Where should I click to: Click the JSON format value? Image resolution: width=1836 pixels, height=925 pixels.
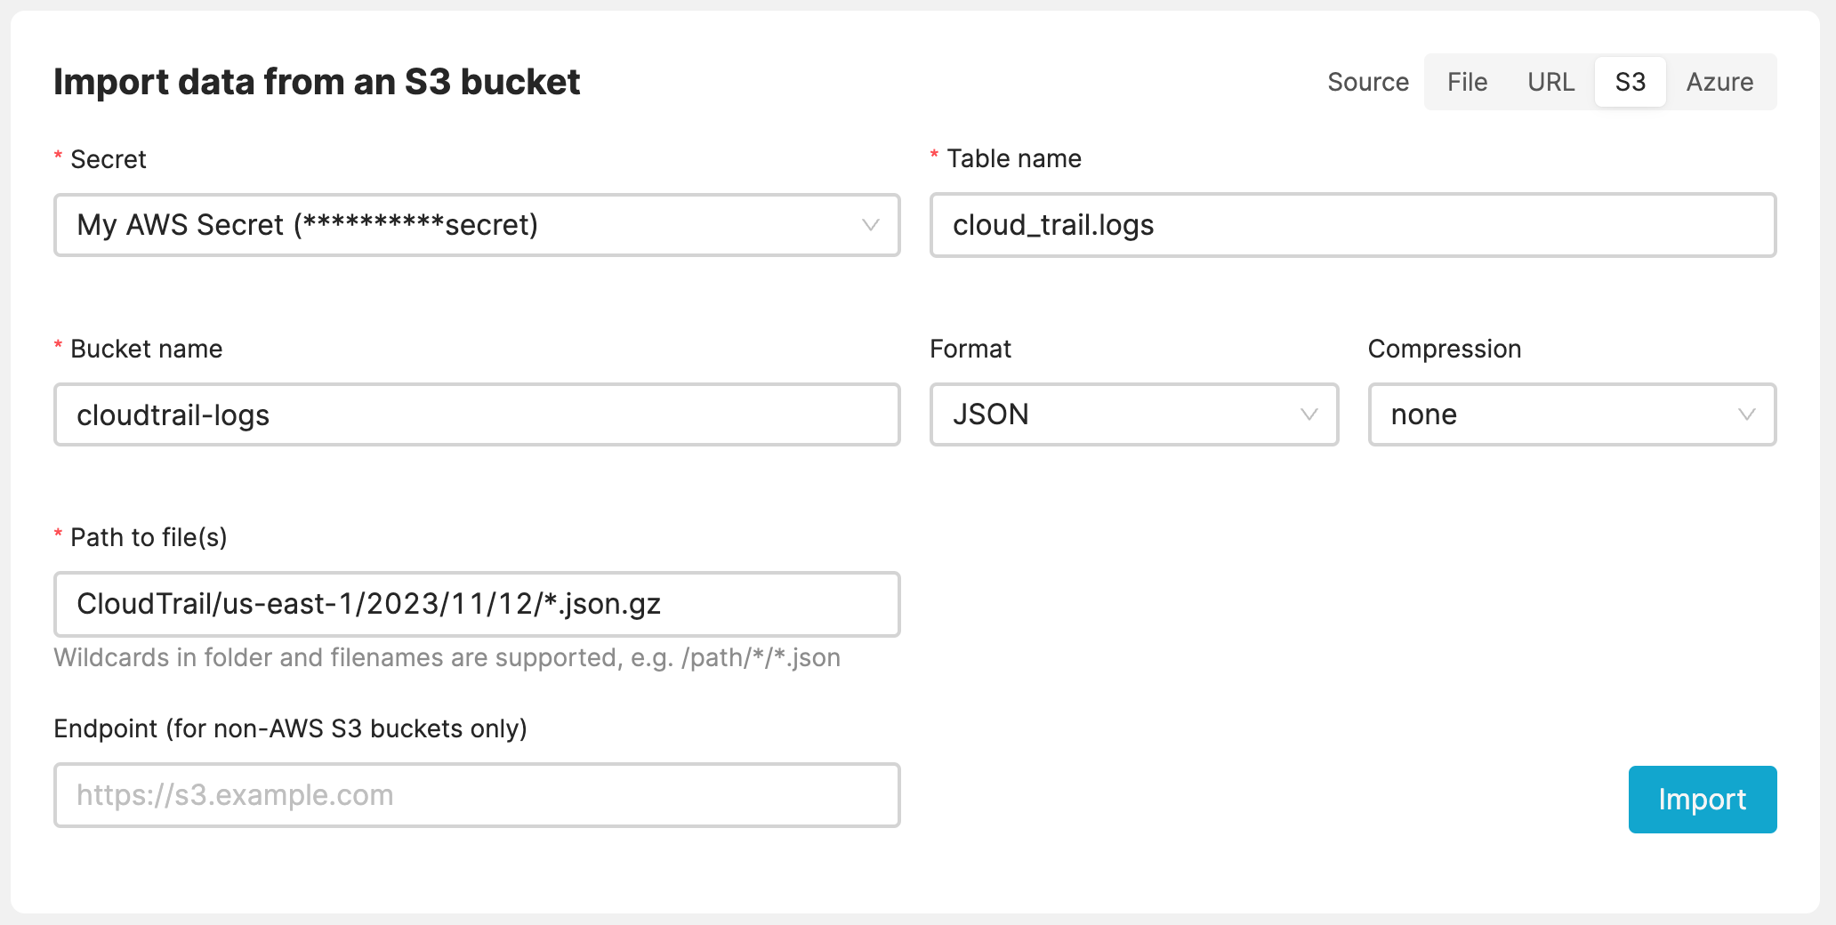[991, 414]
